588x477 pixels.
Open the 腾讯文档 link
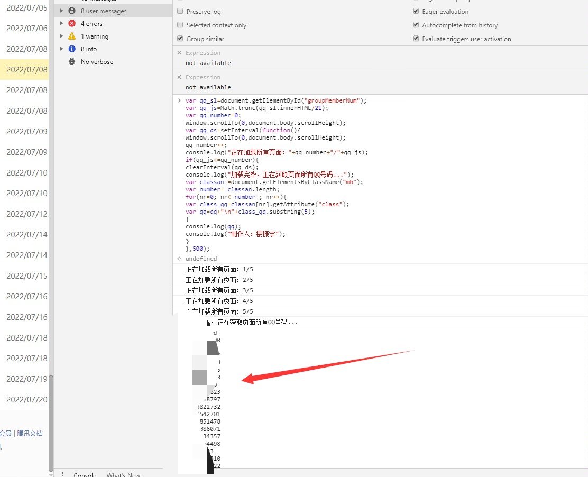tap(30, 434)
